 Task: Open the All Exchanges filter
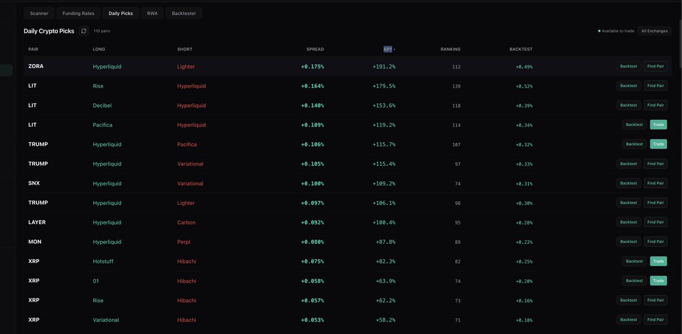[654, 31]
